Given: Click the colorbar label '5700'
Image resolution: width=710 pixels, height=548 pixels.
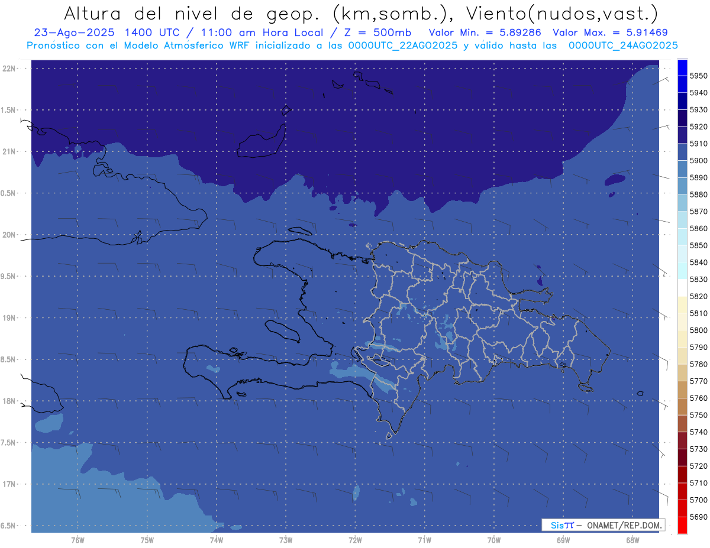Looking at the screenshot, I should [699, 500].
